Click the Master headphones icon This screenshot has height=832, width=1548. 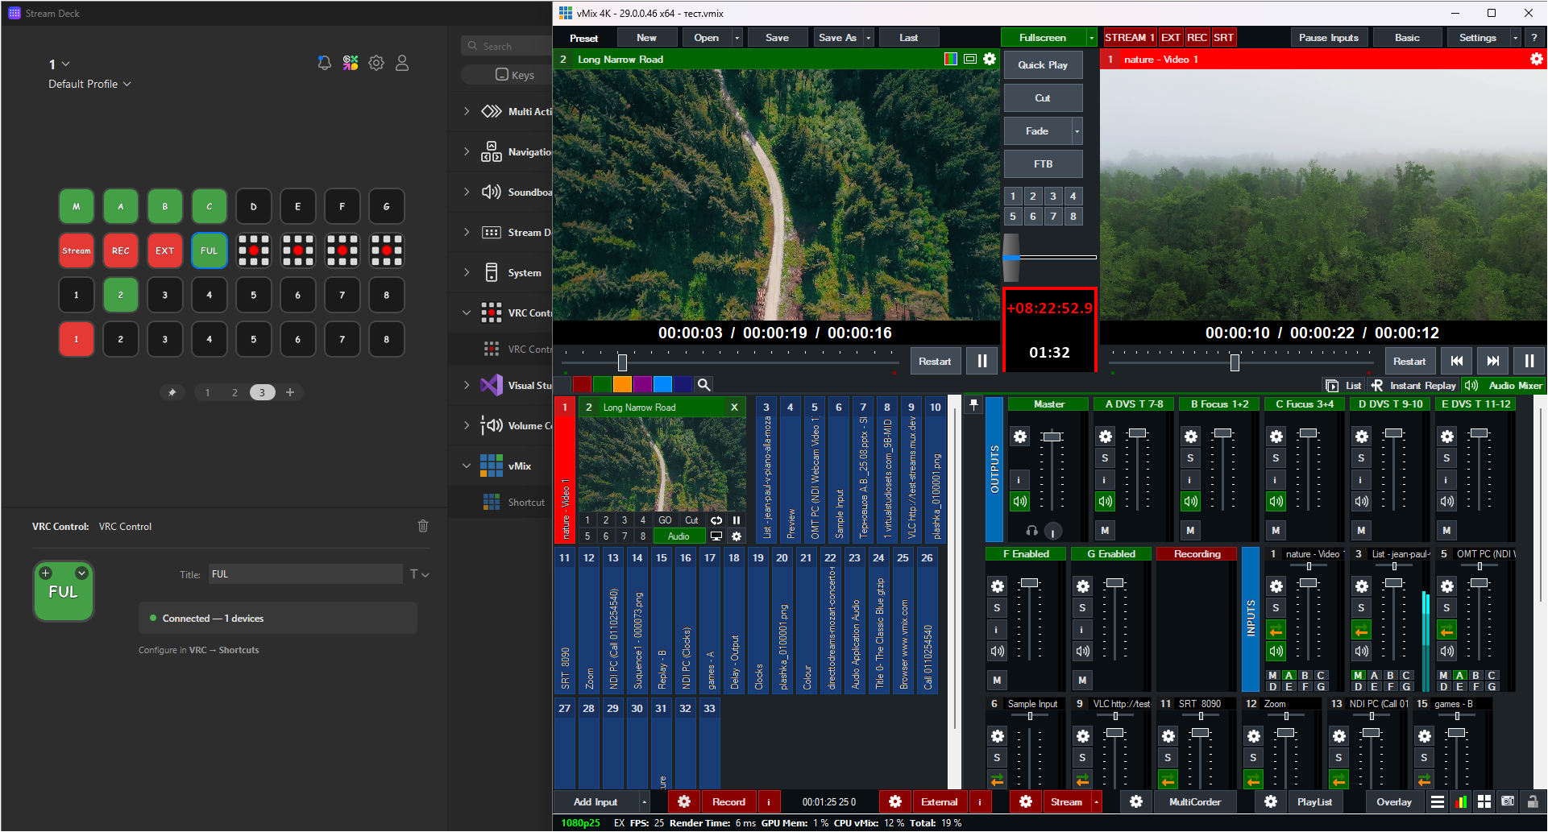click(1031, 531)
